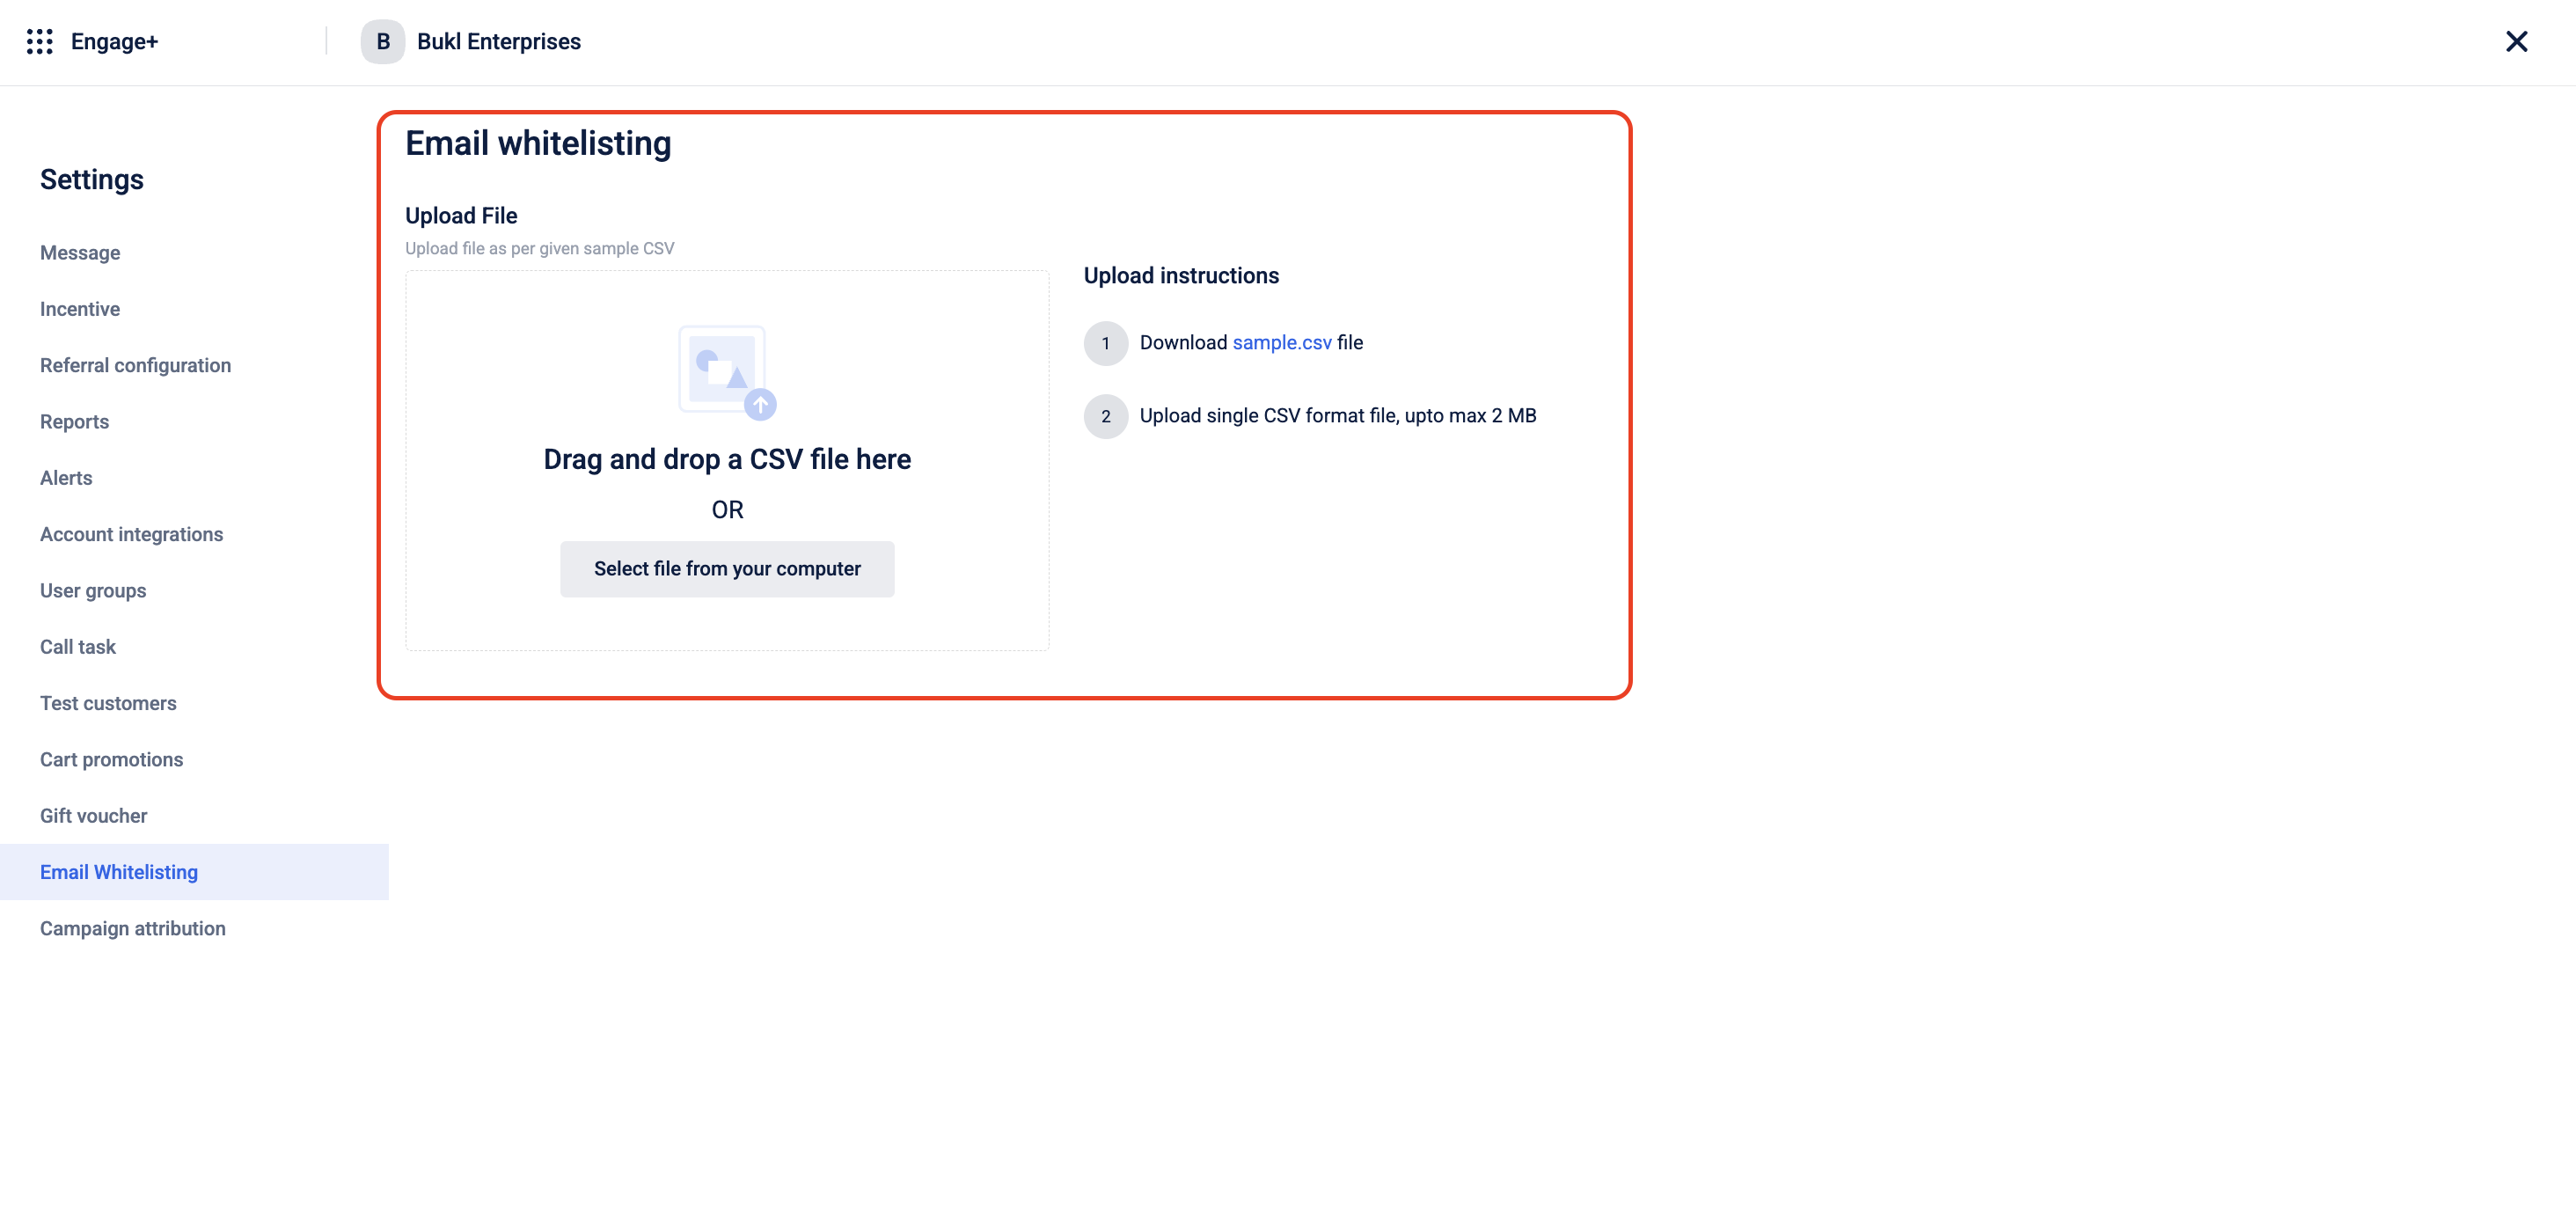Click the Settings sidebar heading
This screenshot has width=2576, height=1209.
[x=92, y=180]
